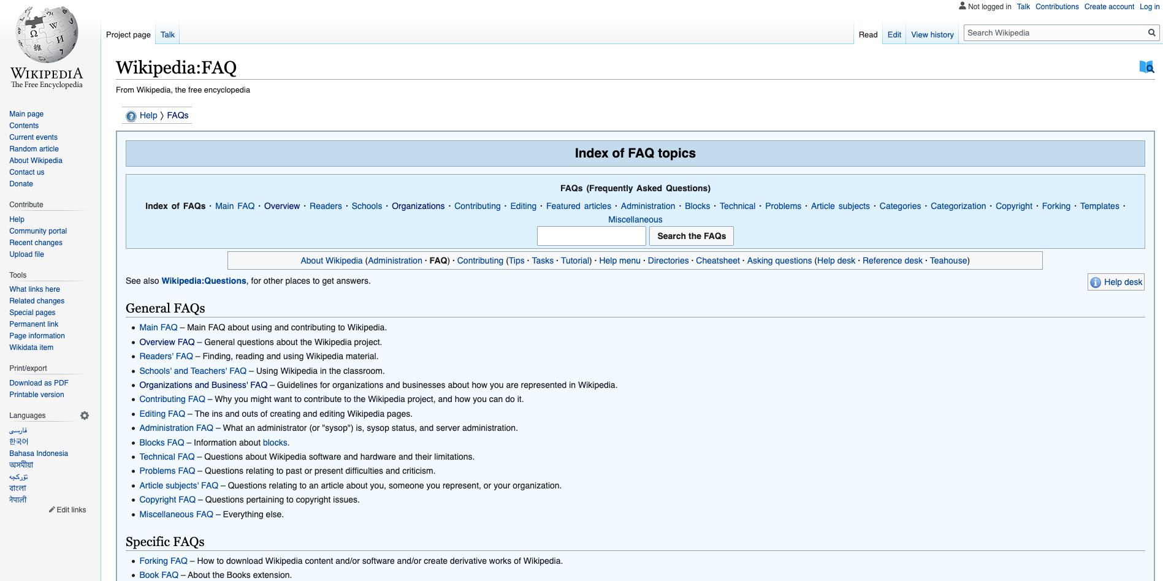Click Wikipedia:Questions bold link

point(204,281)
